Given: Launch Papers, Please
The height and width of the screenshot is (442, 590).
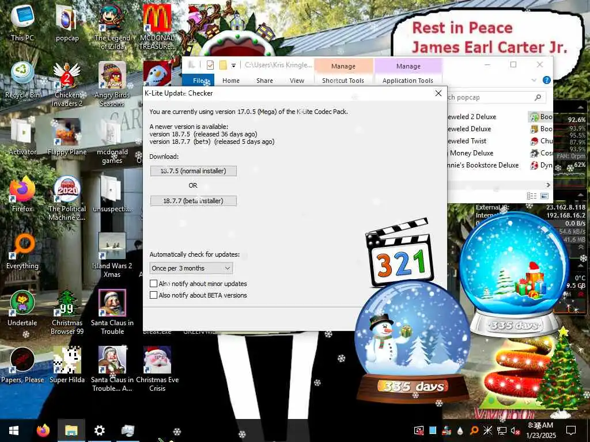Looking at the screenshot, I should click(22, 365).
